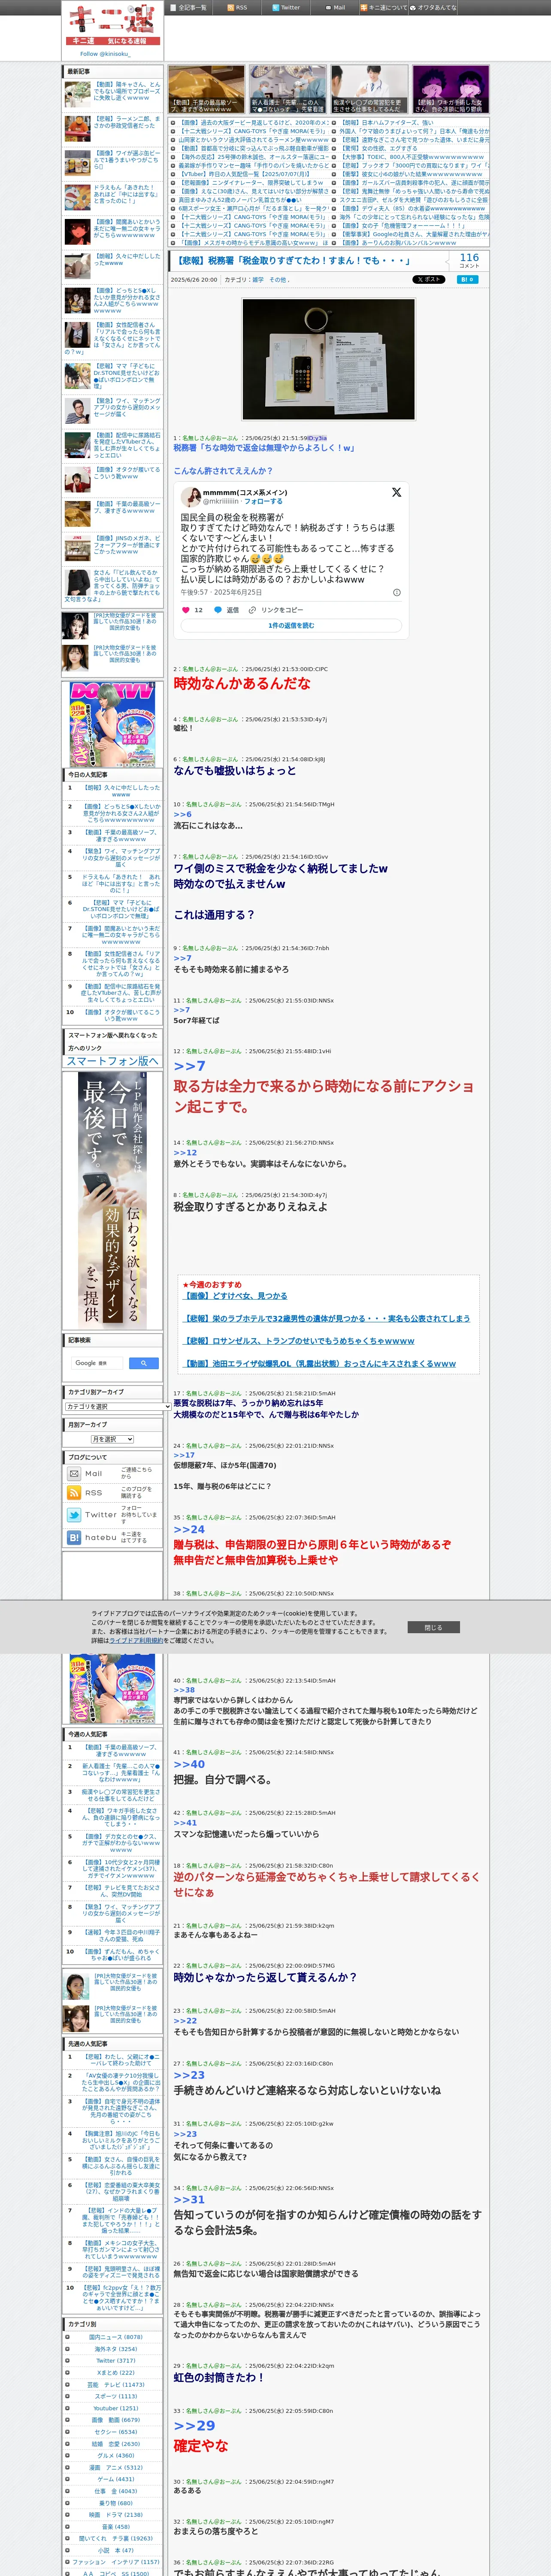Click the hatebu B! icon in sidebar
The width and height of the screenshot is (551, 2576).
pyautogui.click(x=74, y=1537)
